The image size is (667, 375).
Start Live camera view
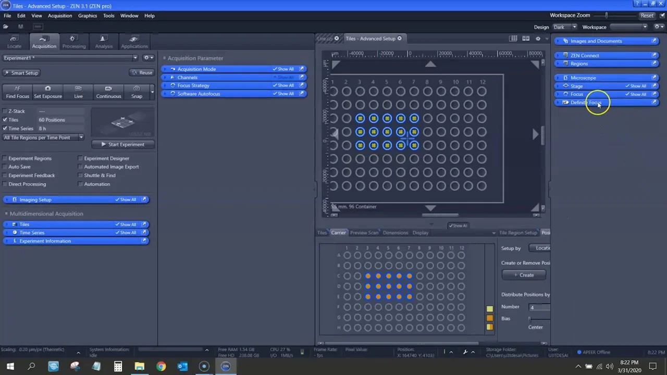[78, 92]
